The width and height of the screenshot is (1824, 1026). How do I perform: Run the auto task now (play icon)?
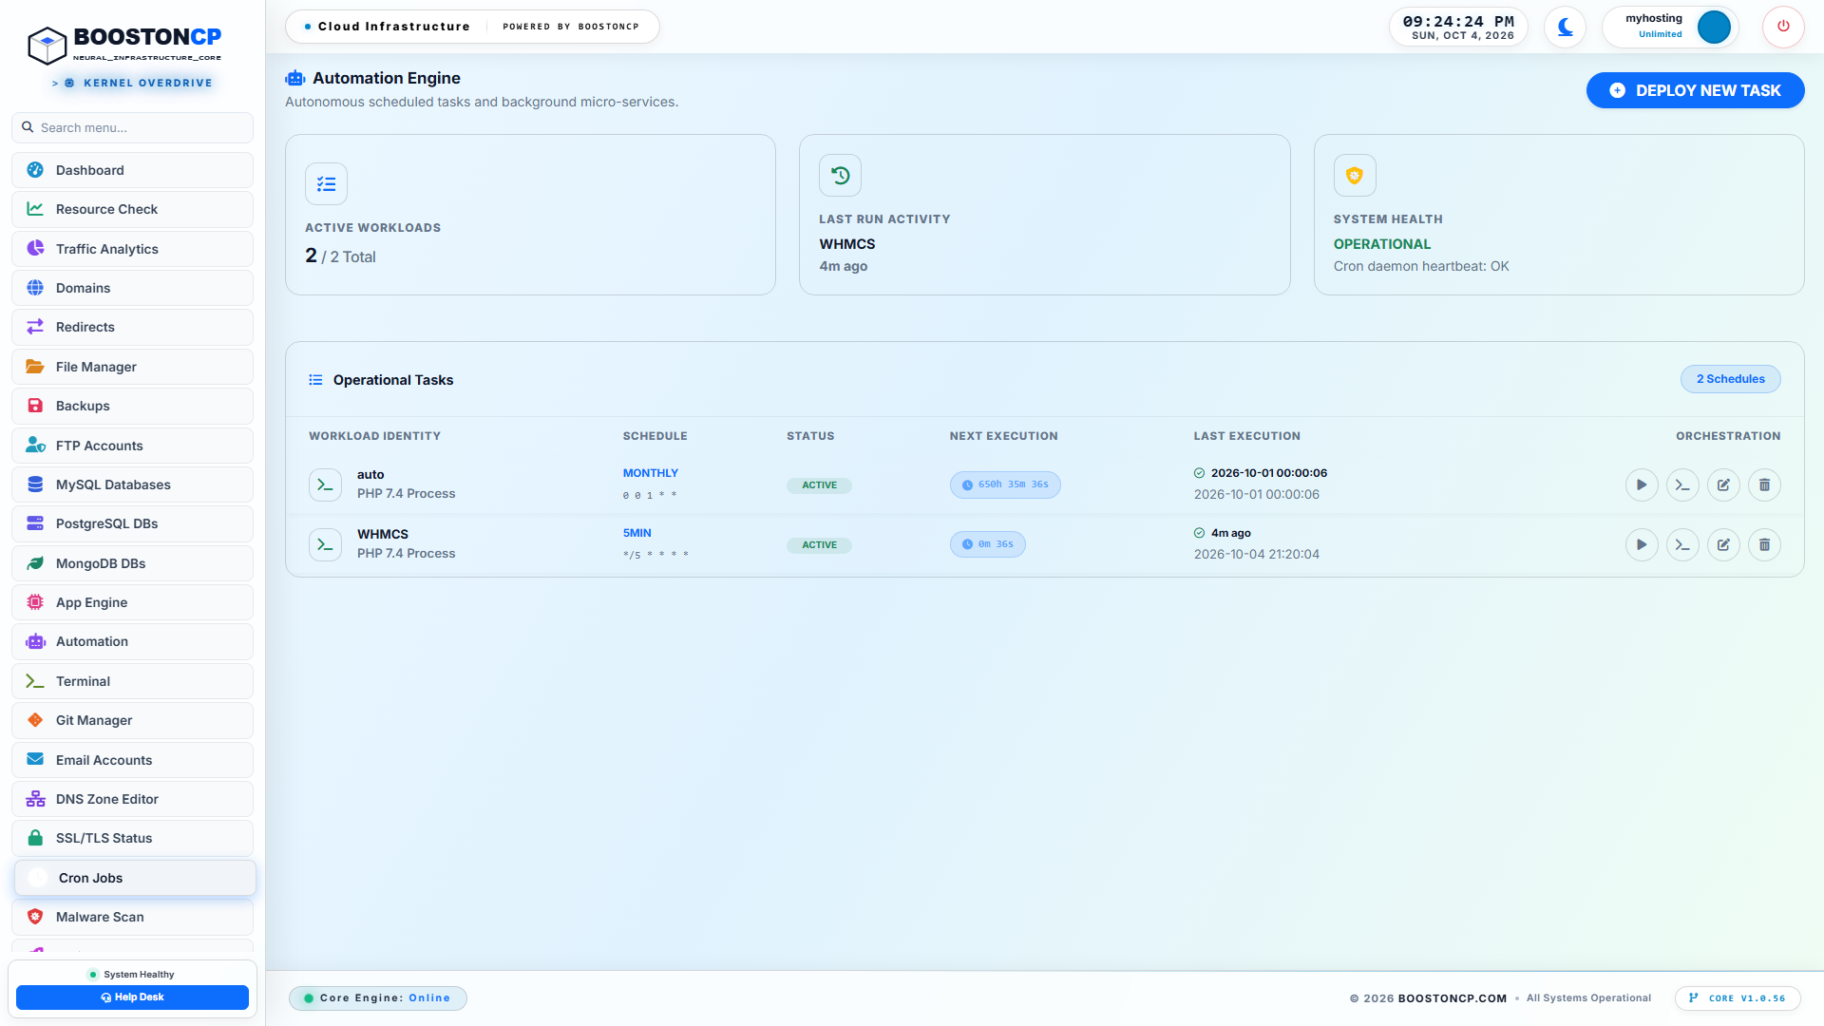pos(1642,484)
